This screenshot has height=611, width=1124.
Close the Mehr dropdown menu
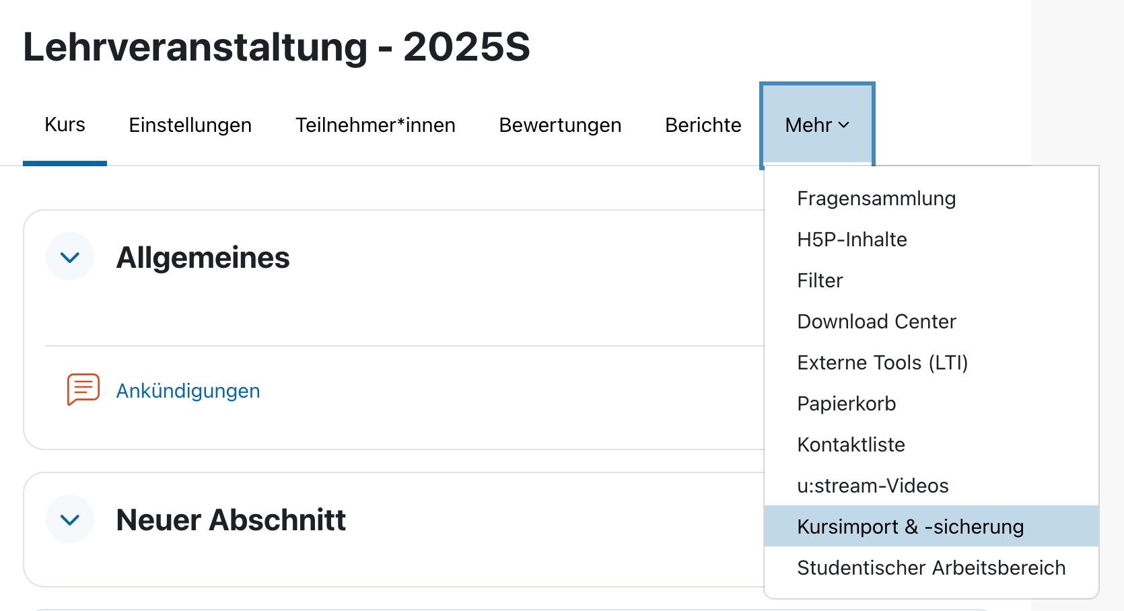(x=817, y=125)
